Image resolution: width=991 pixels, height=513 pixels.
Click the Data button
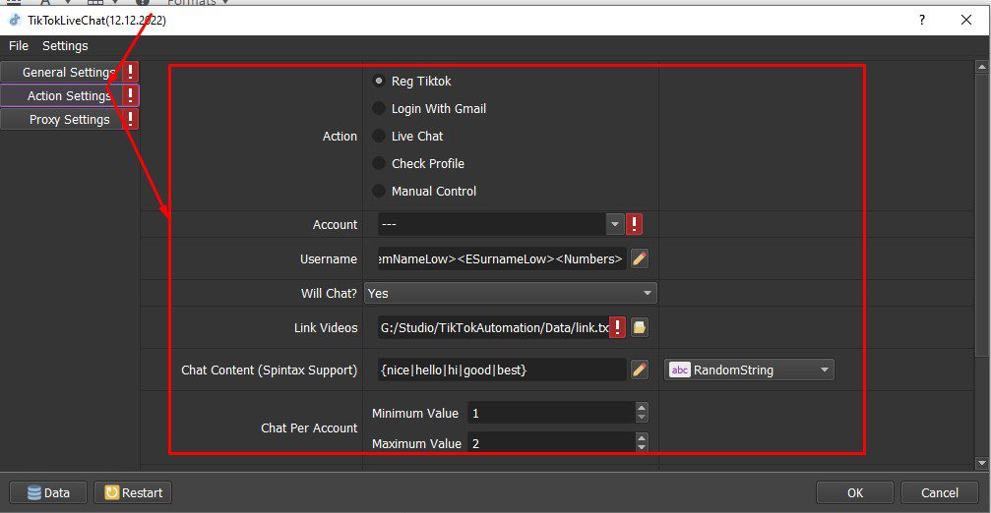tap(48, 492)
